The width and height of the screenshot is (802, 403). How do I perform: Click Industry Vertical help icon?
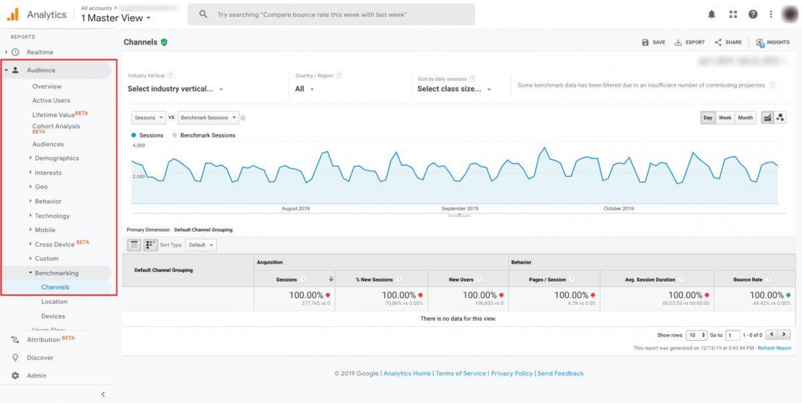[x=170, y=75]
